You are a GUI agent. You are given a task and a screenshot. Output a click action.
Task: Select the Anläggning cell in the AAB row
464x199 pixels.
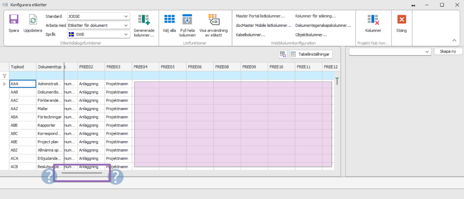point(91,92)
